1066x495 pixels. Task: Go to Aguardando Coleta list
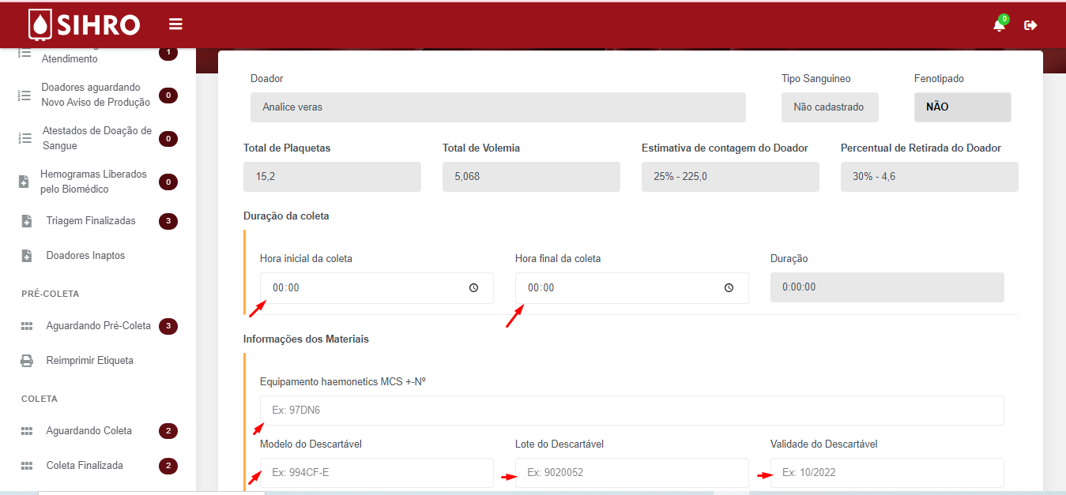click(89, 431)
